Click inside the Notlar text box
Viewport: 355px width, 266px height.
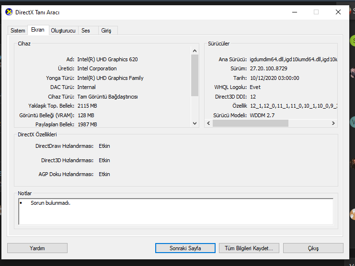pyautogui.click(x=176, y=211)
